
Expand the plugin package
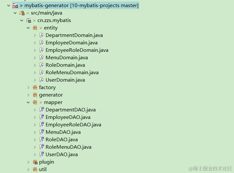[x=28, y=162]
